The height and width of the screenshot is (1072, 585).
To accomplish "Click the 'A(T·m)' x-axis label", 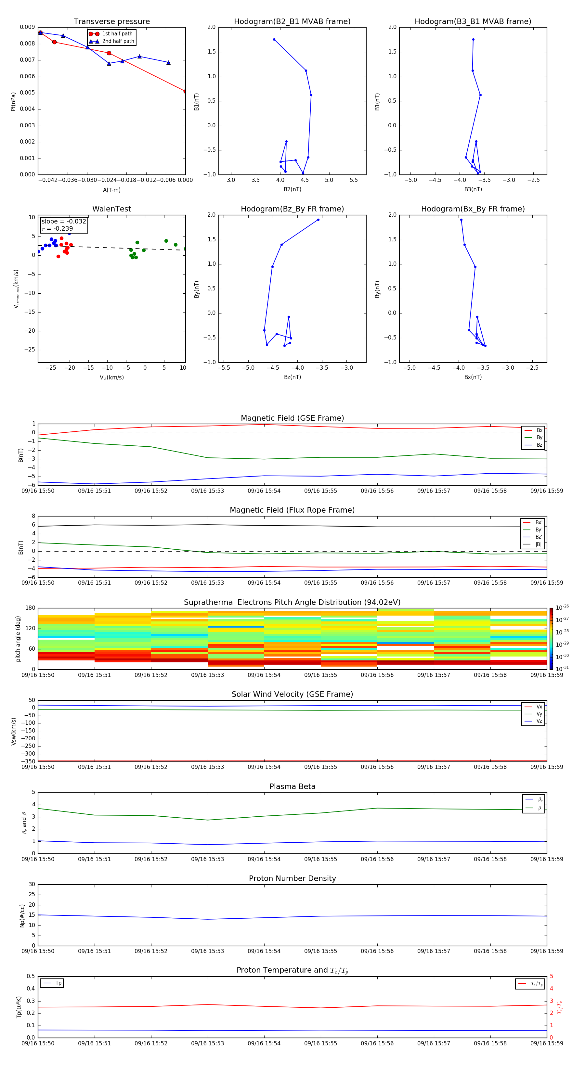I will 111,190.
